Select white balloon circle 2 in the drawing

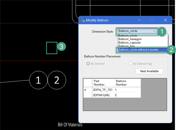(x=57, y=80)
